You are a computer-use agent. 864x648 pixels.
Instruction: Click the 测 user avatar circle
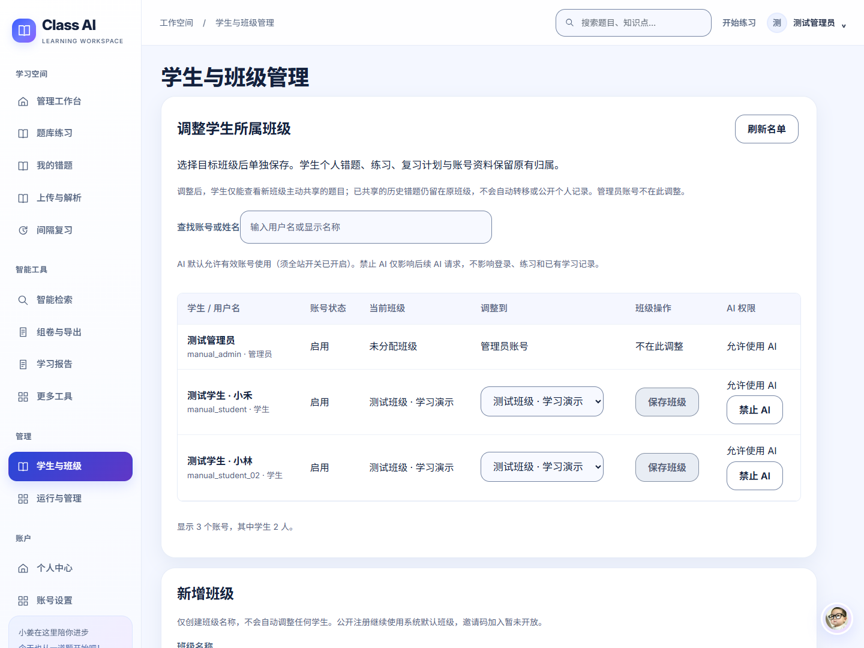click(777, 23)
